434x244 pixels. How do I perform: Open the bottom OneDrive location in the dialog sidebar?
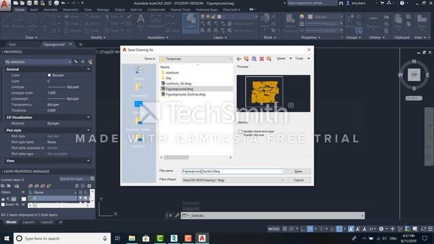click(138, 141)
